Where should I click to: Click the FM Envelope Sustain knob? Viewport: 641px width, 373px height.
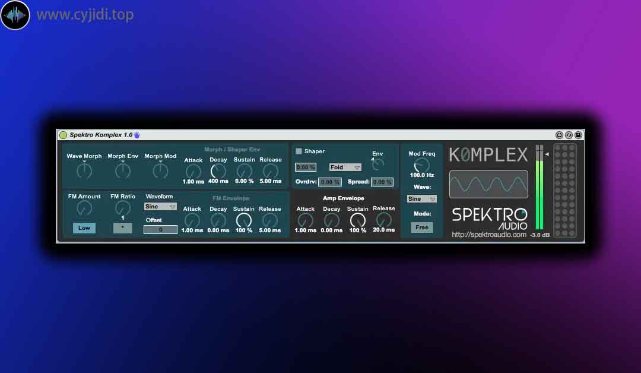click(x=244, y=220)
